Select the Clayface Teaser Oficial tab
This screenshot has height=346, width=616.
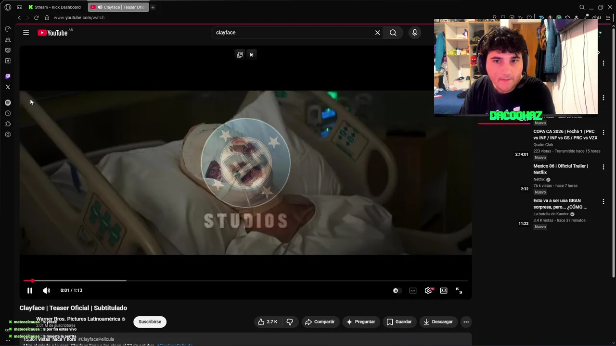point(119,7)
